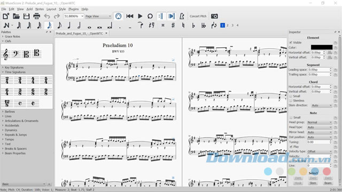Redo the last action
Viewport: 342px width, 192px height.
(57, 16)
